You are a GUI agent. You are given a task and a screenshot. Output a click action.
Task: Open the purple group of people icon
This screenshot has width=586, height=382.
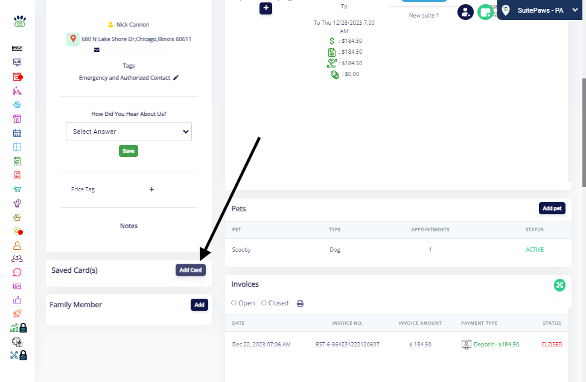17,259
